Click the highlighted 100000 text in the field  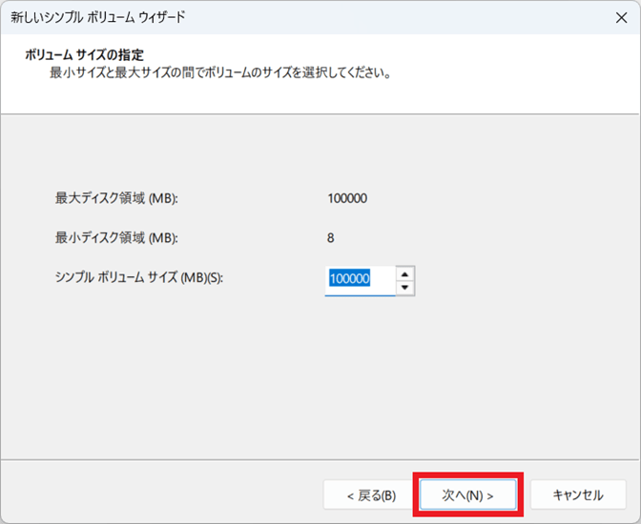pyautogui.click(x=348, y=279)
